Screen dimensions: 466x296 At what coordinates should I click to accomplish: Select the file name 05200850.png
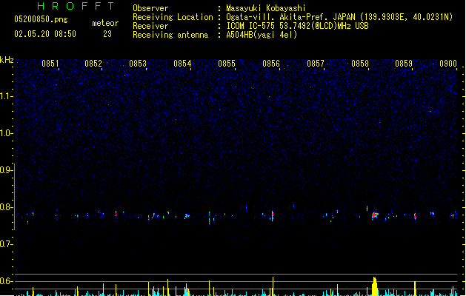[41, 19]
